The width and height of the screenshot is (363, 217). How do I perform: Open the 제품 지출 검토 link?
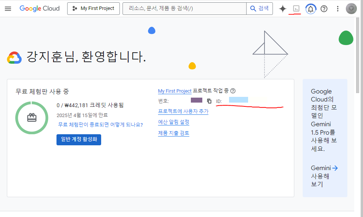click(x=174, y=133)
